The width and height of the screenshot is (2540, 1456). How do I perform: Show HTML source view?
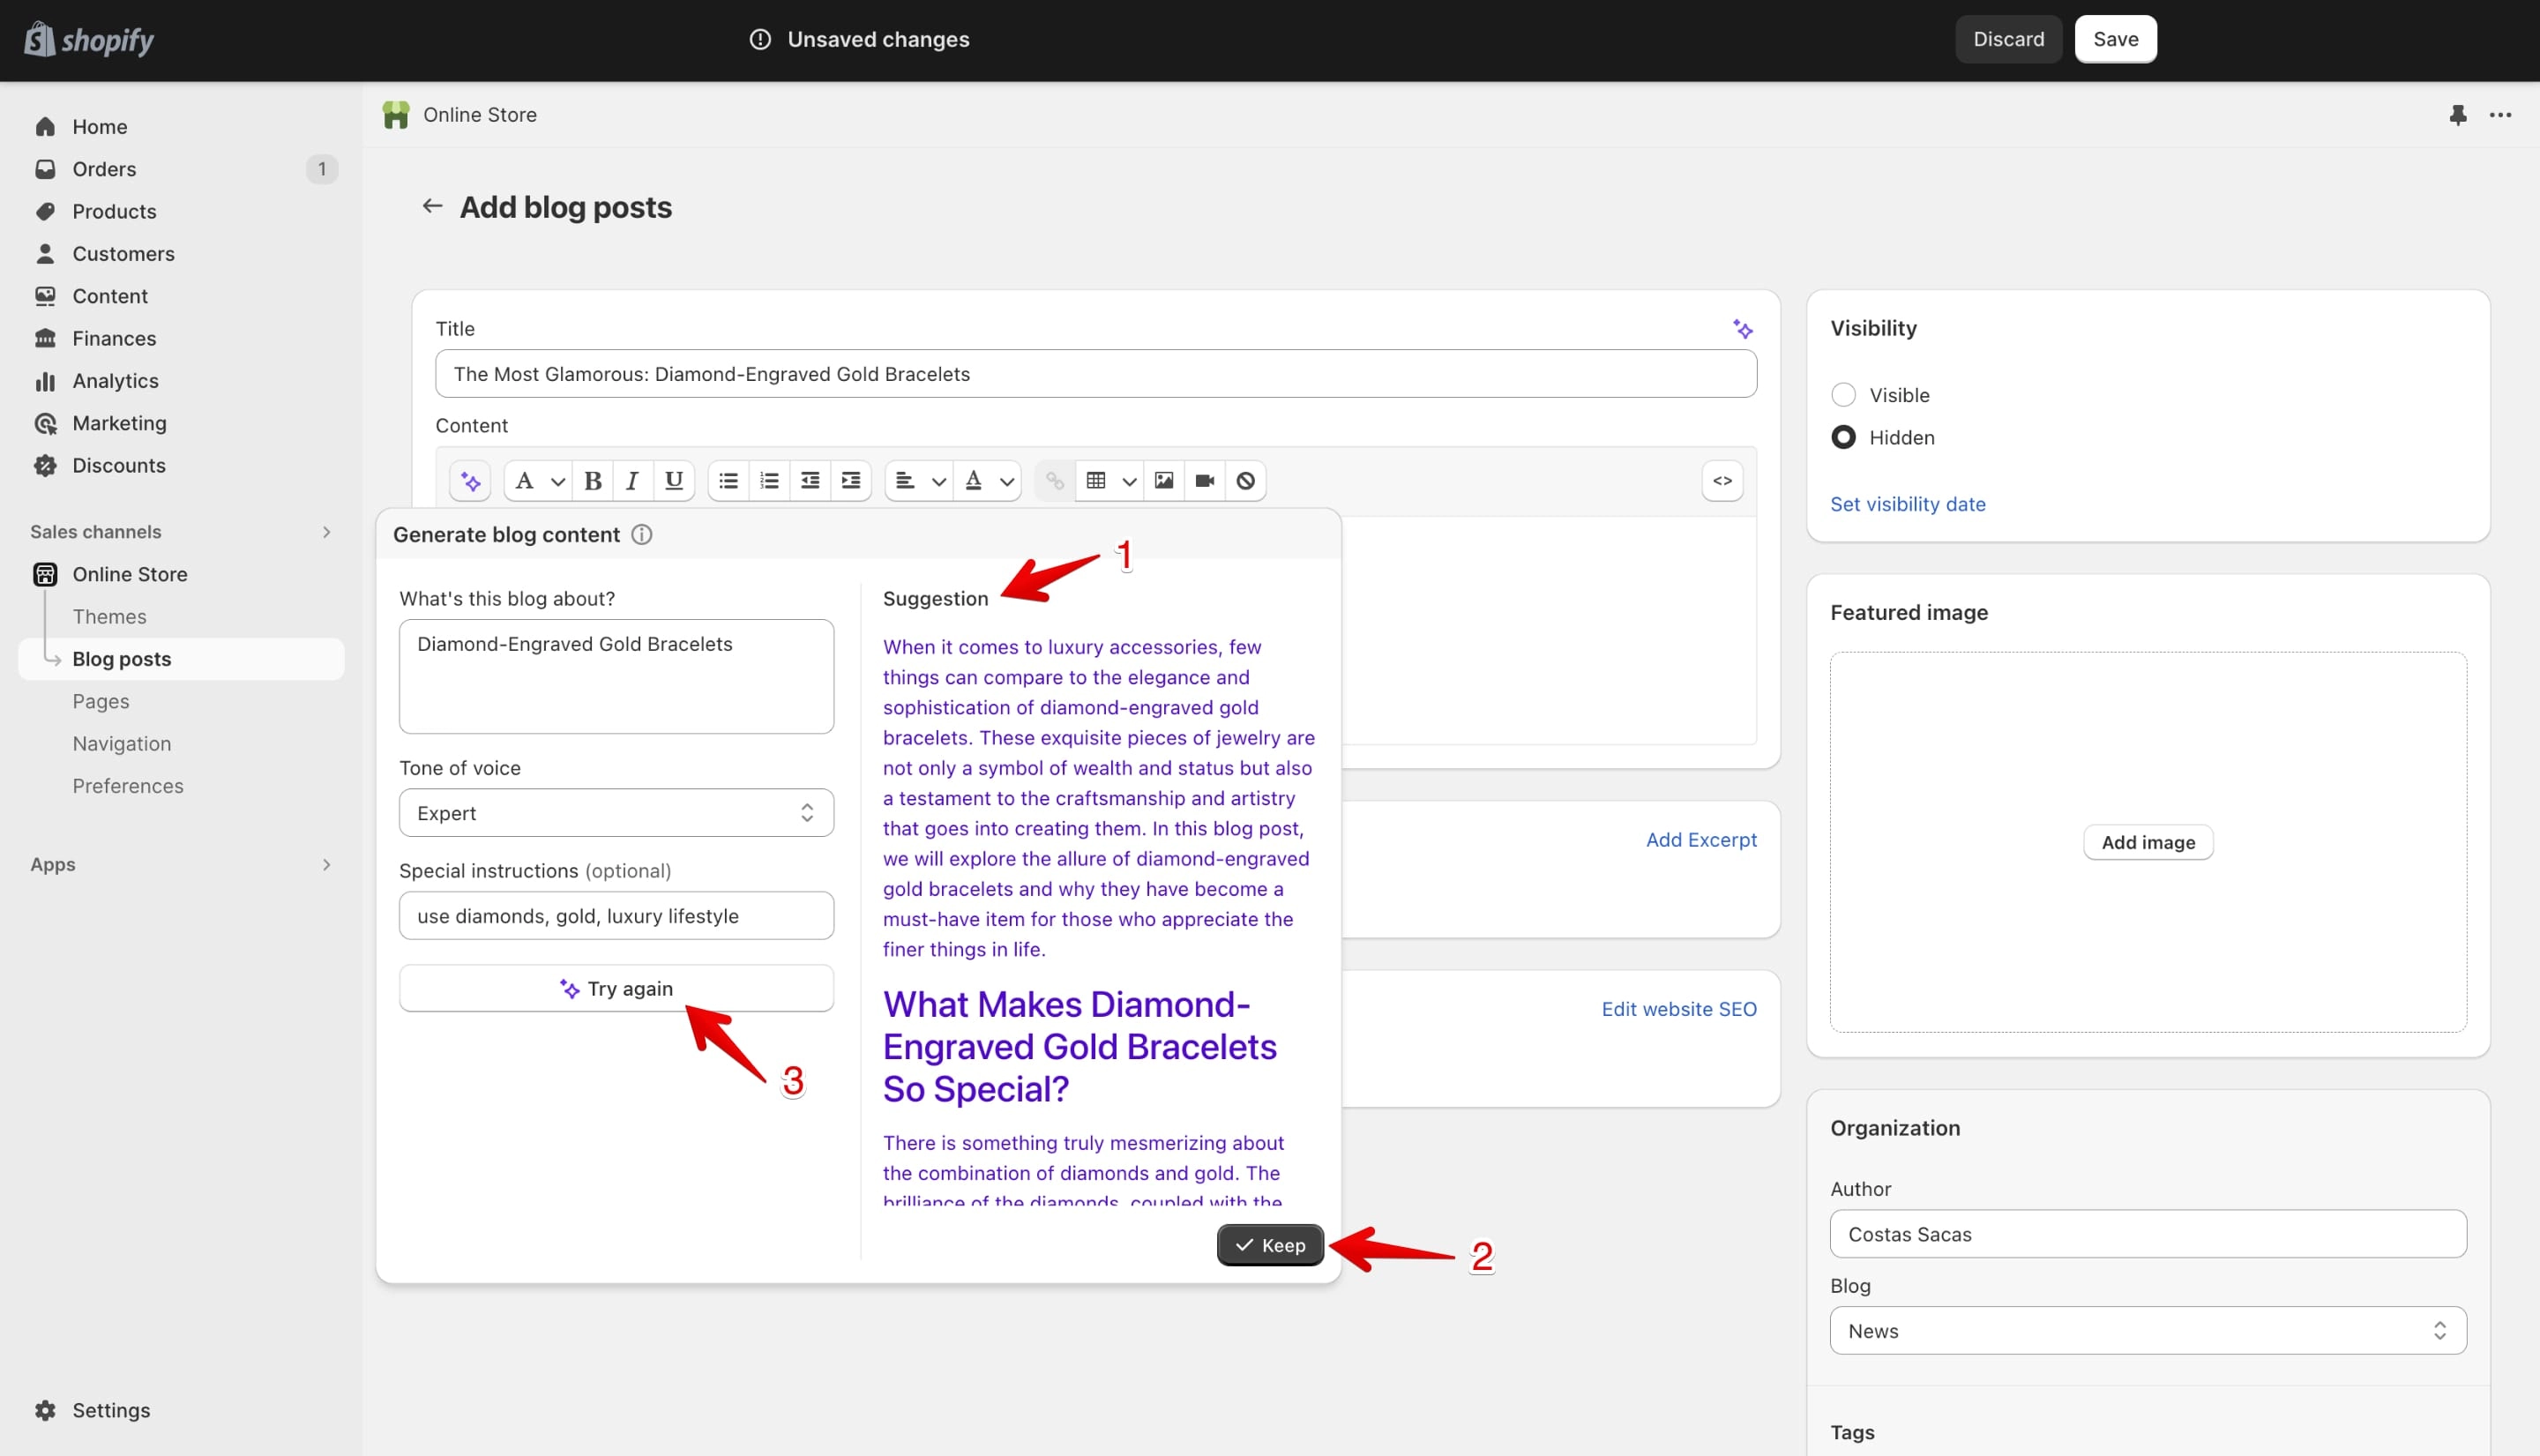[1722, 481]
